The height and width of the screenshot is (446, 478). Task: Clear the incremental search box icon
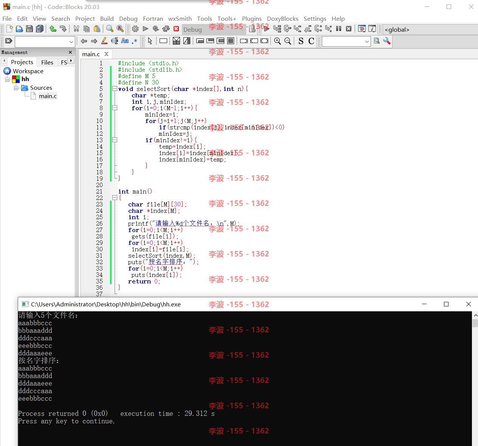tap(9, 41)
